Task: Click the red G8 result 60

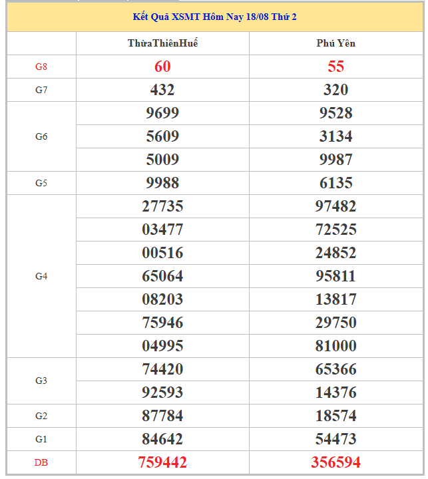Action: (162, 67)
